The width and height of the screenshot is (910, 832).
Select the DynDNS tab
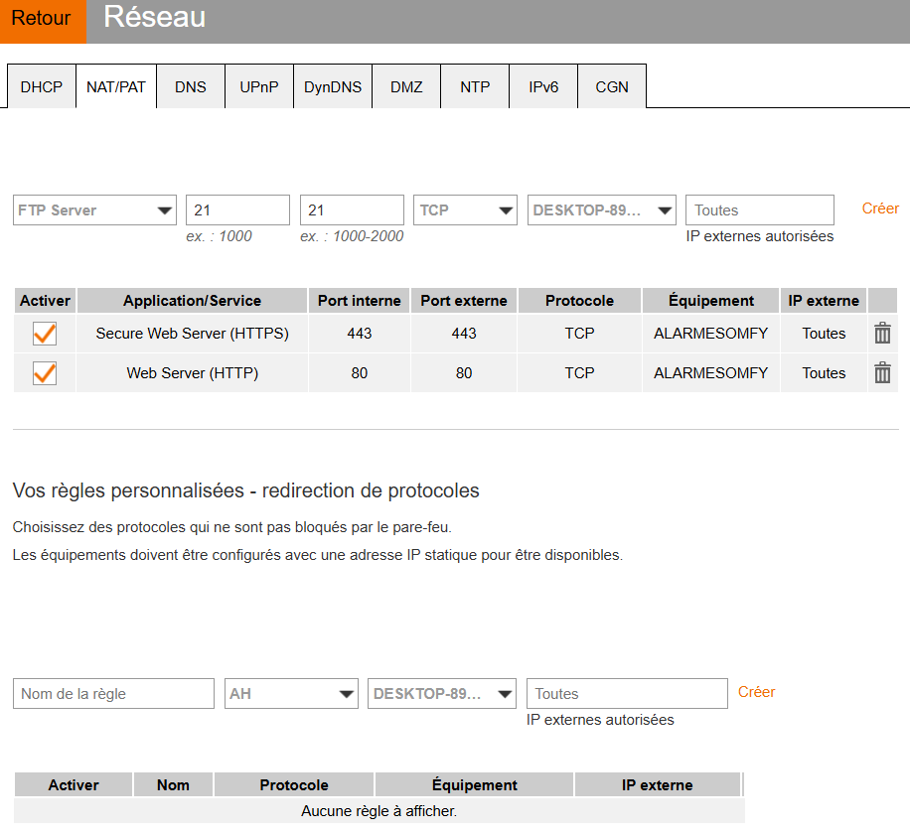click(x=333, y=87)
